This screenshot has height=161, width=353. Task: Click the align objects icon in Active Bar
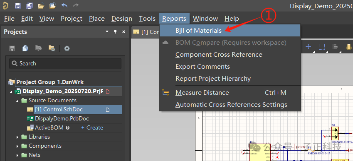(x=335, y=47)
